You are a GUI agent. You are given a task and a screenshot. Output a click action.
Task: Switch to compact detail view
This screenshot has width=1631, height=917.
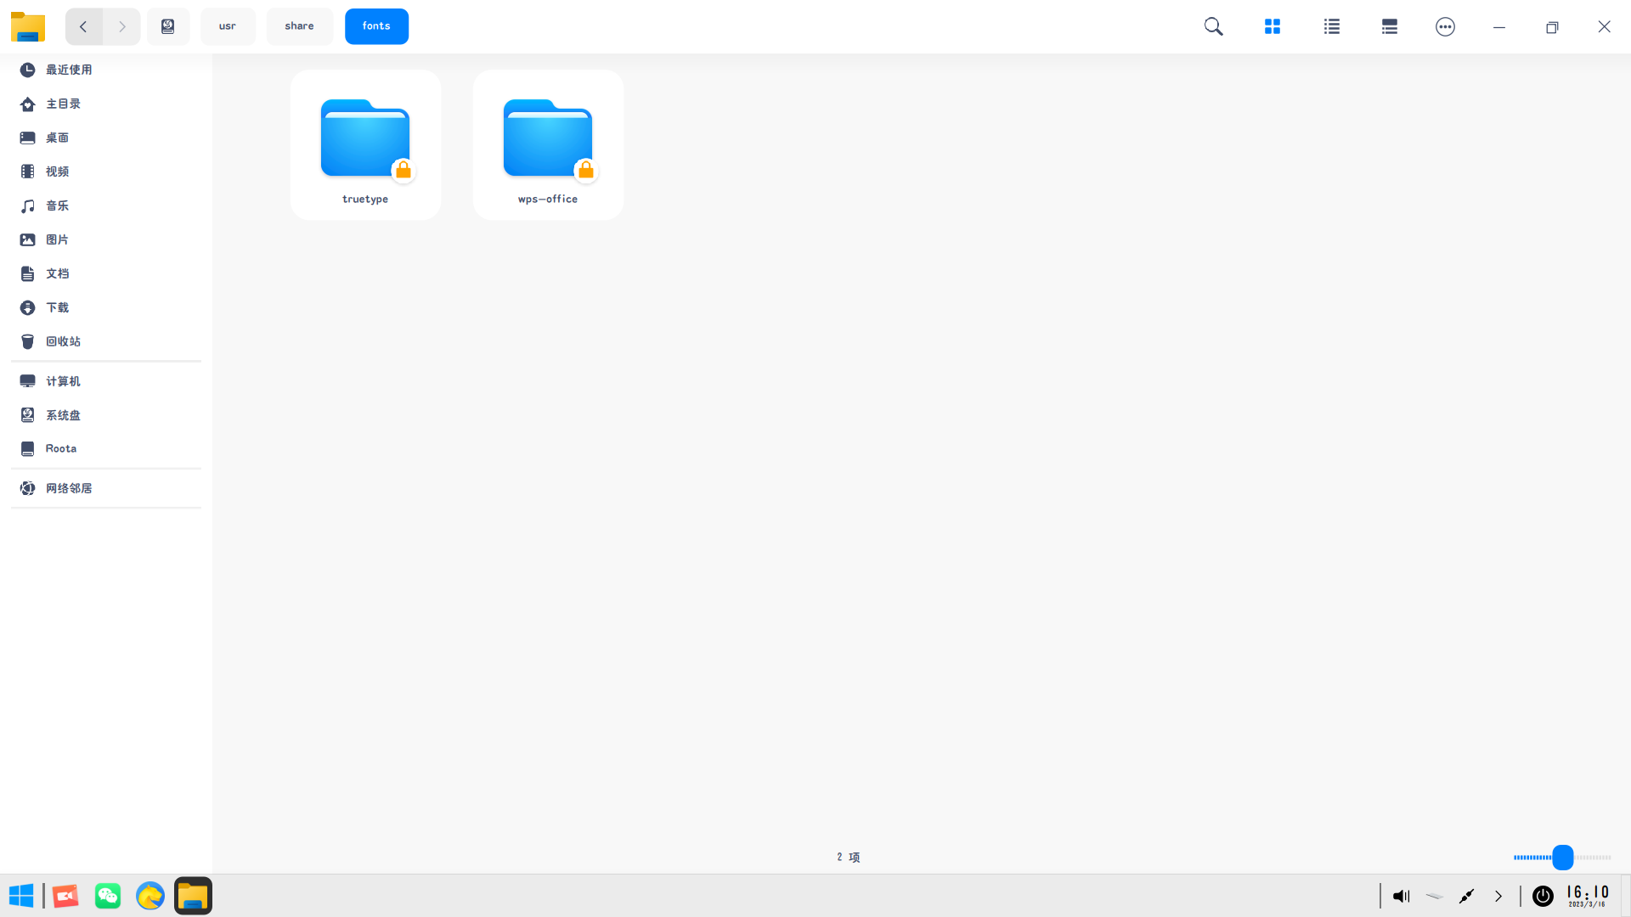[1389, 26]
